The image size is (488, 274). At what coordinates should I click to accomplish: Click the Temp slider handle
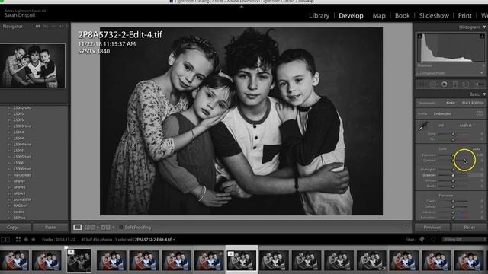pos(453,134)
